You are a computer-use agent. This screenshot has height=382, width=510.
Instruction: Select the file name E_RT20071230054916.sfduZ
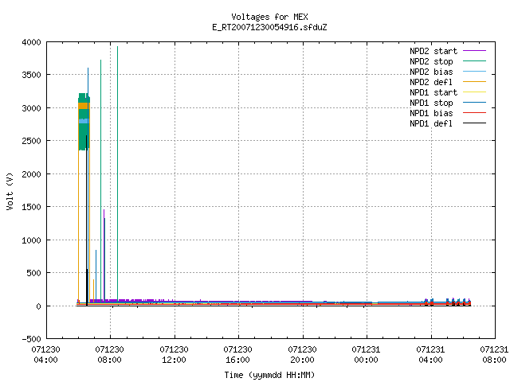pos(269,27)
